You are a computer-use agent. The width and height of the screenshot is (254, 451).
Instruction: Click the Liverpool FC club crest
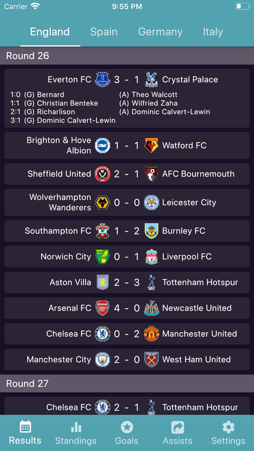[x=151, y=257]
